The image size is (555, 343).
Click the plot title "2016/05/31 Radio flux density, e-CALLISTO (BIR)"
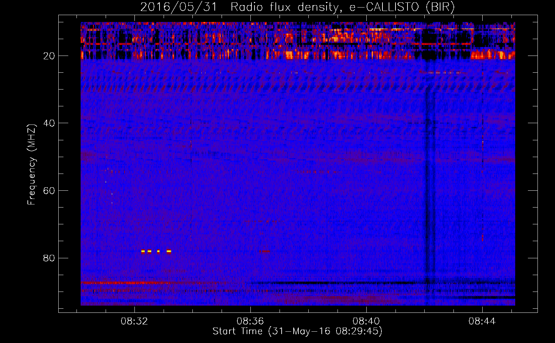[x=297, y=7]
